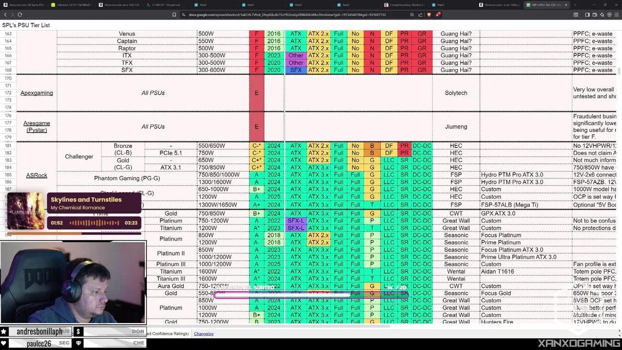Image resolution: width=622 pixels, height=350 pixels.
Task: Open site settings icon left of the URL
Action: pos(184,15)
